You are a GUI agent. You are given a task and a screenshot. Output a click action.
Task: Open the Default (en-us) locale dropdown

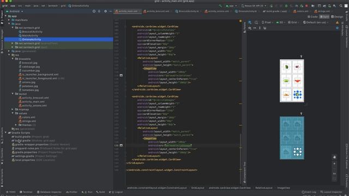click(316, 22)
